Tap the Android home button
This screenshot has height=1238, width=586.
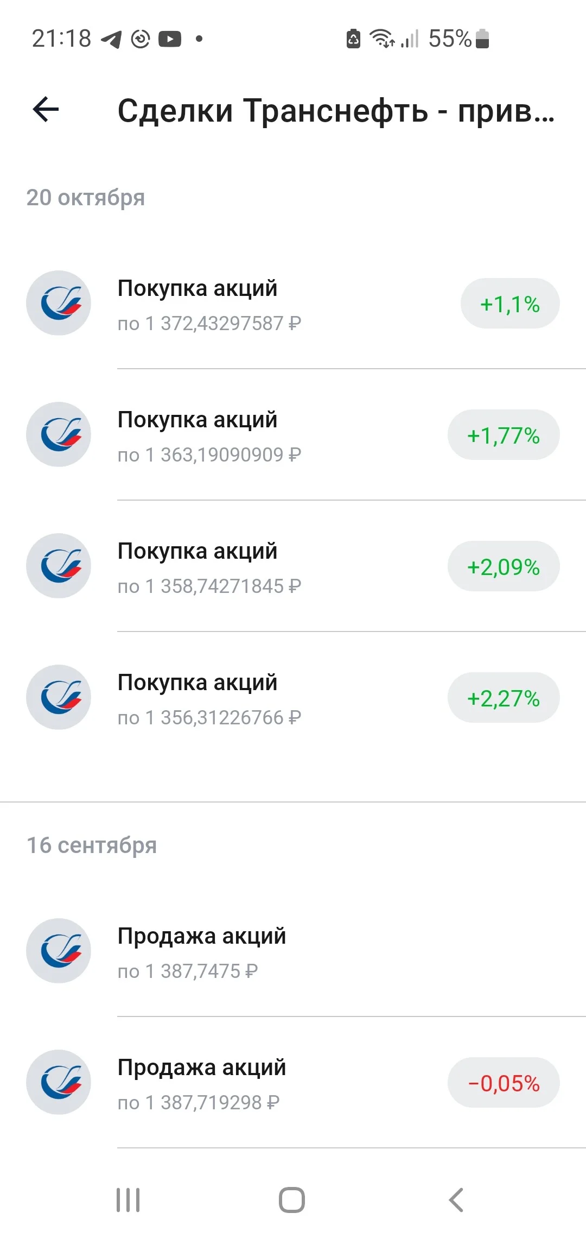[x=292, y=1200]
